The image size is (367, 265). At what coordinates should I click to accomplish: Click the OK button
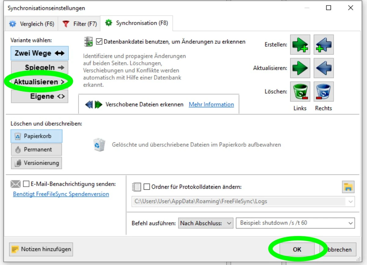point(297,249)
